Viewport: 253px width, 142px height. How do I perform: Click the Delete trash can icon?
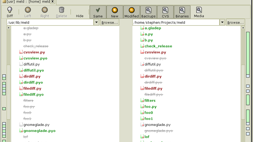tap(61, 10)
